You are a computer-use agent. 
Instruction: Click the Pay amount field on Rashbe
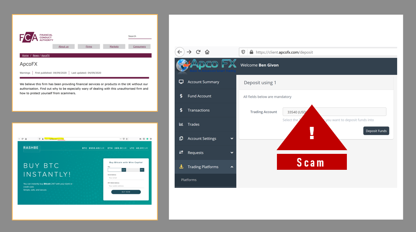[115, 170]
